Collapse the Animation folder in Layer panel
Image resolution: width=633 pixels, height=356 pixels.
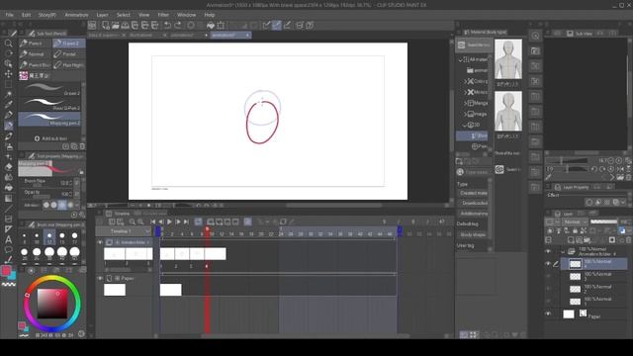563,251
